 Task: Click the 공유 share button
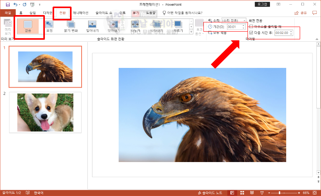coord(301,13)
